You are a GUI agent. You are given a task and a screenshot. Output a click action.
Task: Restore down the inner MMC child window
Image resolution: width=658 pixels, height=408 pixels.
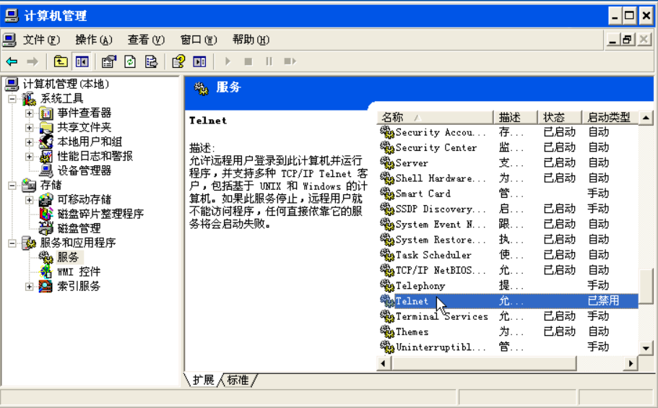pyautogui.click(x=628, y=40)
